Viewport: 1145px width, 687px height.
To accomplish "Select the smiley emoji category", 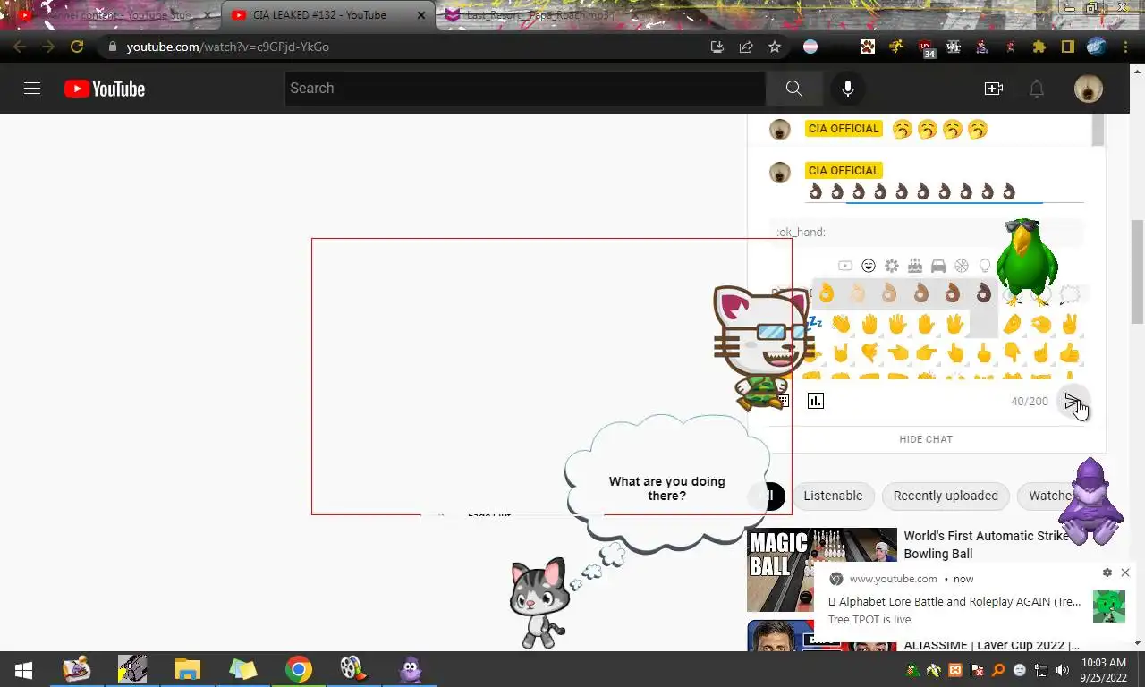I will point(869,266).
